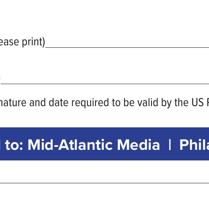Click the second blank signature line
Image resolution: width=209 pixels, height=209 pixels.
105,84
